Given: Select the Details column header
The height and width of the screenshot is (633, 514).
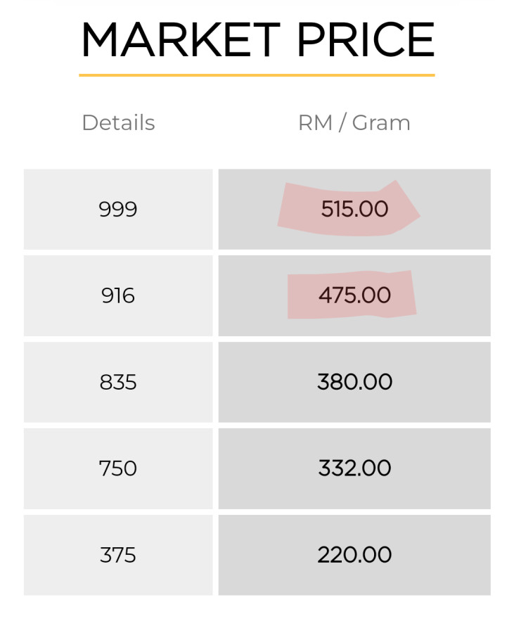Looking at the screenshot, I should [x=118, y=123].
